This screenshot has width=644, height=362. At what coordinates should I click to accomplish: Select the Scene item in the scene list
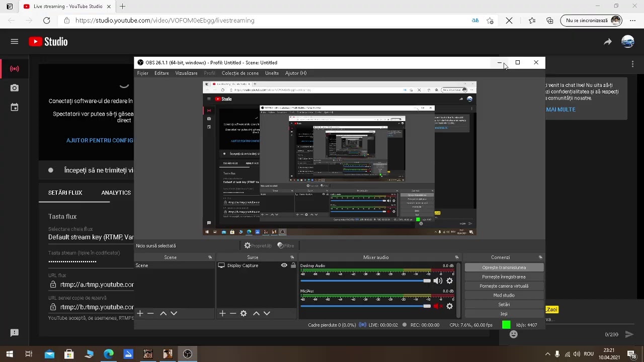pos(175,265)
